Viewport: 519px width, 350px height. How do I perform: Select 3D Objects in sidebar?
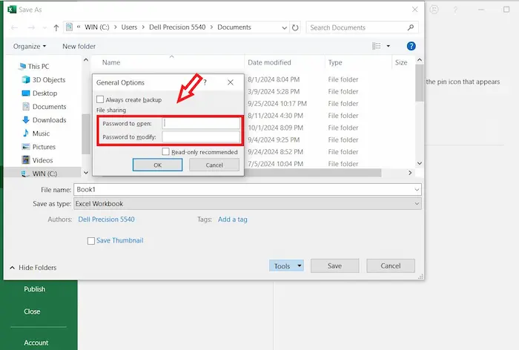coord(43,80)
